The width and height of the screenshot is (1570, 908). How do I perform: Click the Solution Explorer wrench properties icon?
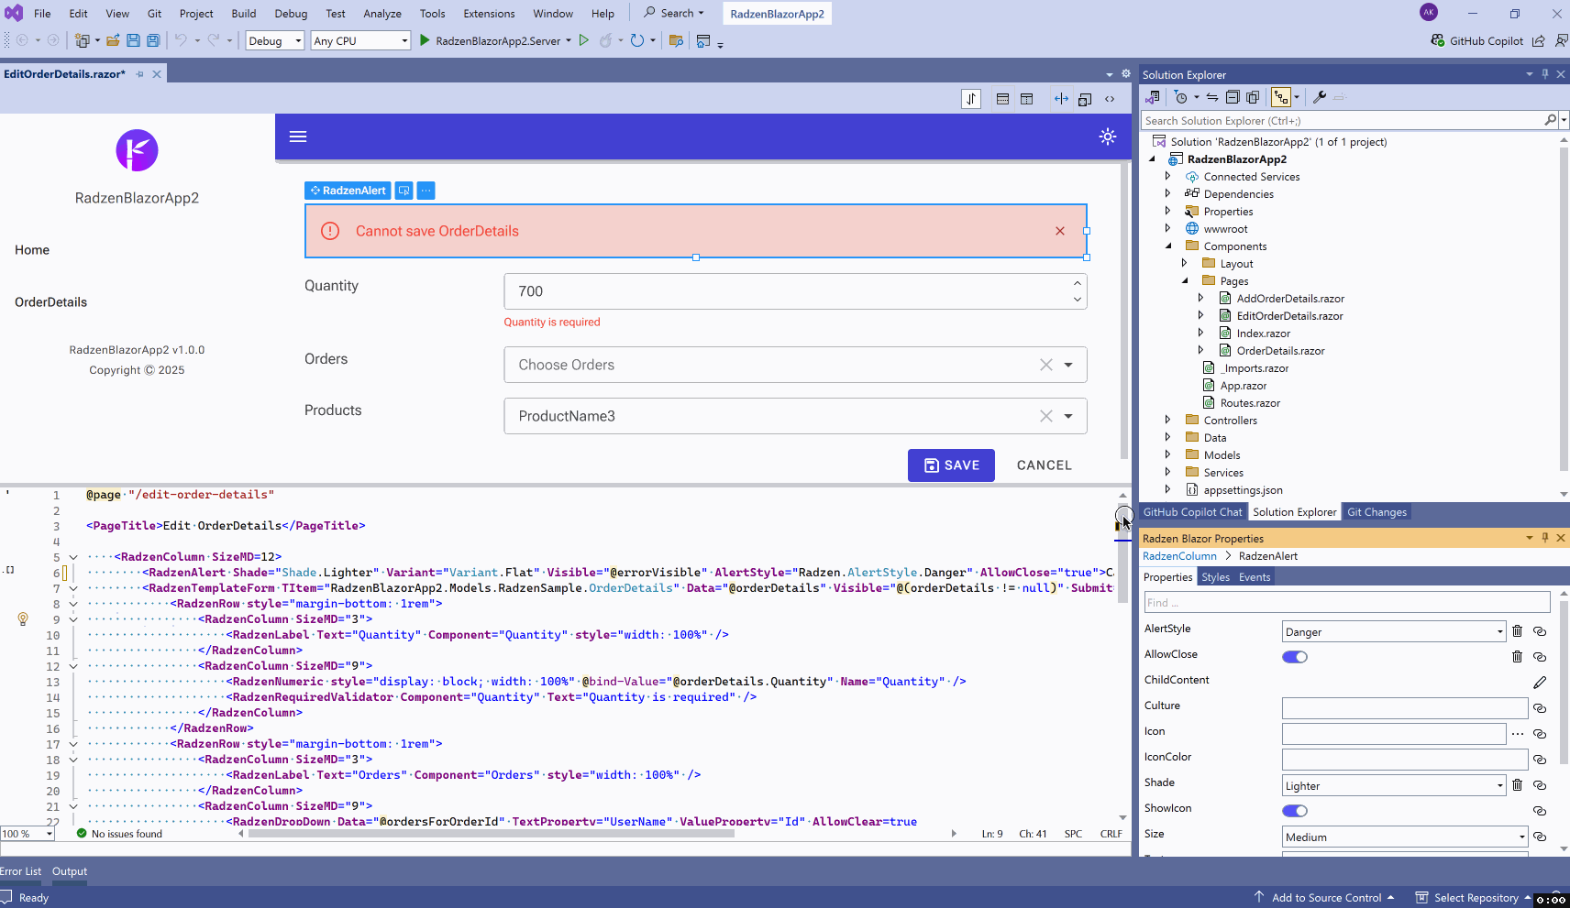pos(1320,97)
